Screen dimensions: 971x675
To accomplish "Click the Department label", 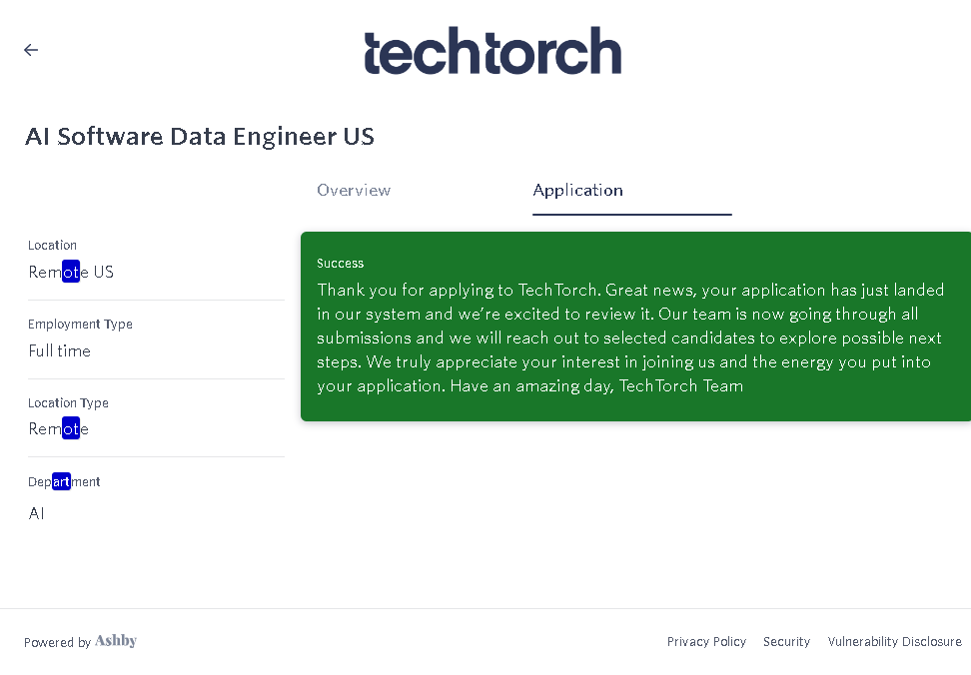I will tap(64, 482).
